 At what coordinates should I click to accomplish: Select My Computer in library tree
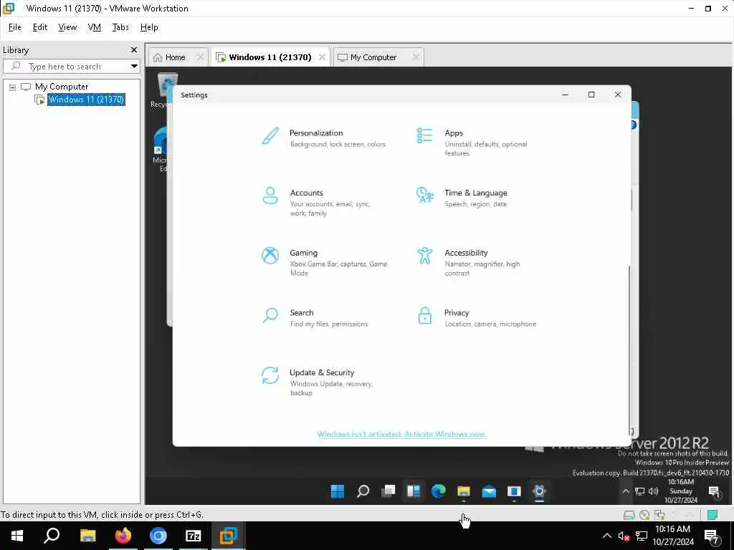tap(62, 87)
